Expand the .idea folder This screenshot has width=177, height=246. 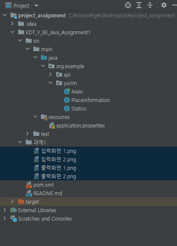pos(12,24)
